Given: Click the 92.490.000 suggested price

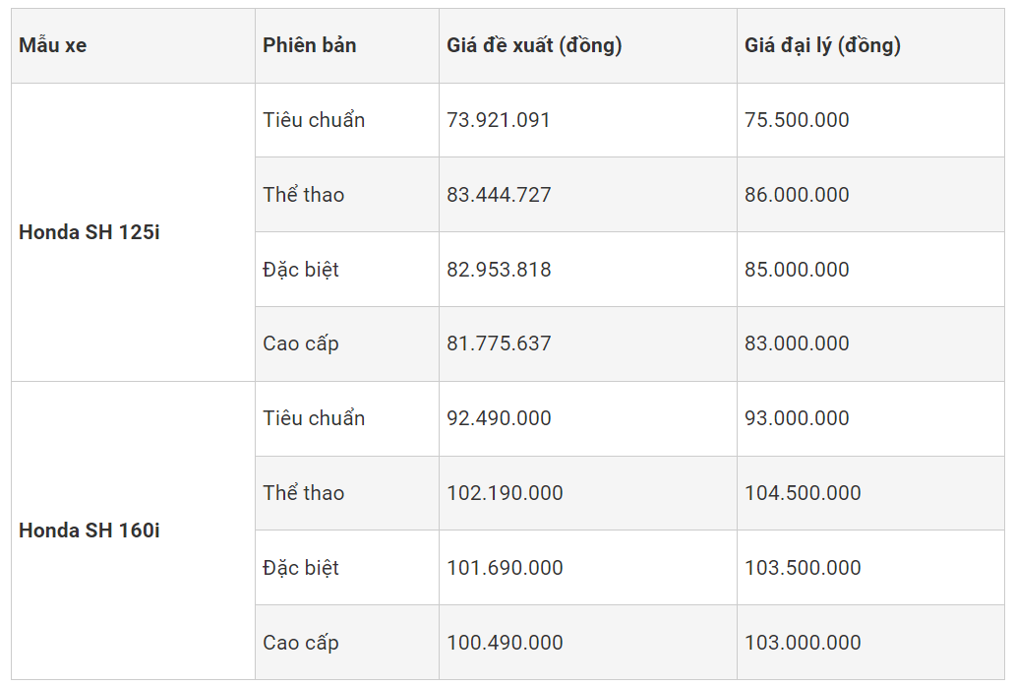Looking at the screenshot, I should click(x=499, y=418).
